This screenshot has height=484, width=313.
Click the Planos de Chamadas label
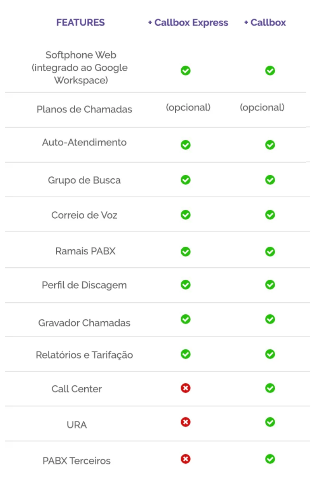tap(84, 109)
